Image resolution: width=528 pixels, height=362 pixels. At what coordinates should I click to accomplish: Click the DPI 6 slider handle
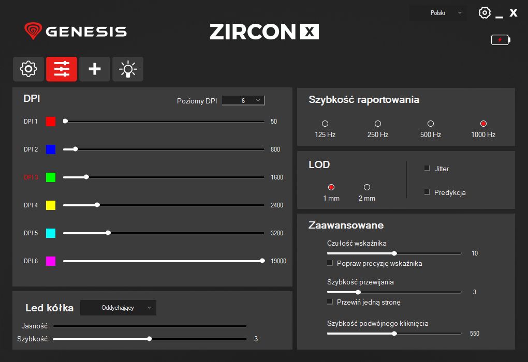point(262,261)
